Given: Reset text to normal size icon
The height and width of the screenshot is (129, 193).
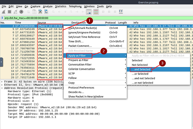Looking at the screenshot, I should pos(115,12).
